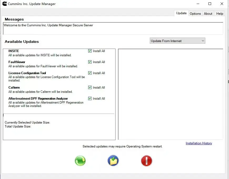Click 'All available updates for Calterm' description

[x=41, y=92]
